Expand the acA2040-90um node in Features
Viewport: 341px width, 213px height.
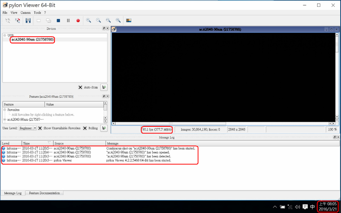[x=5, y=120]
